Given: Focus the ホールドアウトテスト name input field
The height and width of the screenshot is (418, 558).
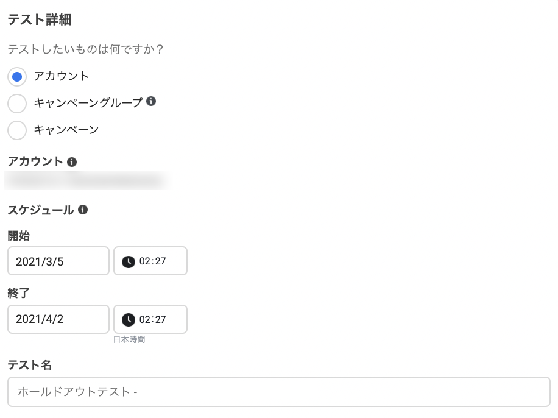Looking at the screenshot, I should [x=279, y=392].
